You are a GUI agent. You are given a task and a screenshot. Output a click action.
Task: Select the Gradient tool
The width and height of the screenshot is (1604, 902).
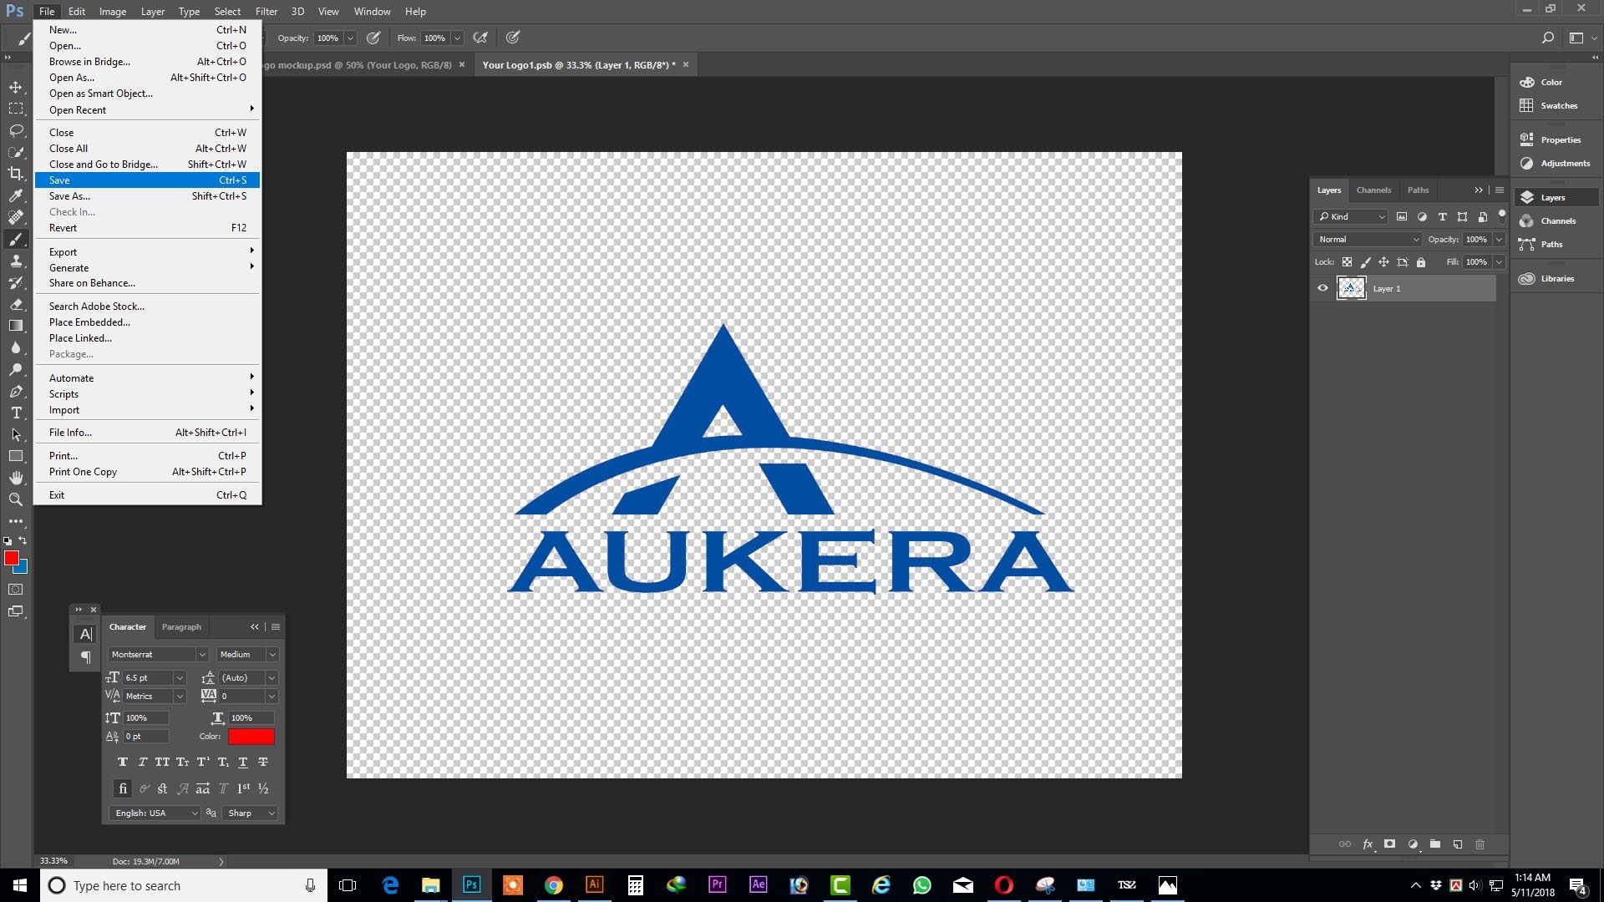click(x=16, y=326)
